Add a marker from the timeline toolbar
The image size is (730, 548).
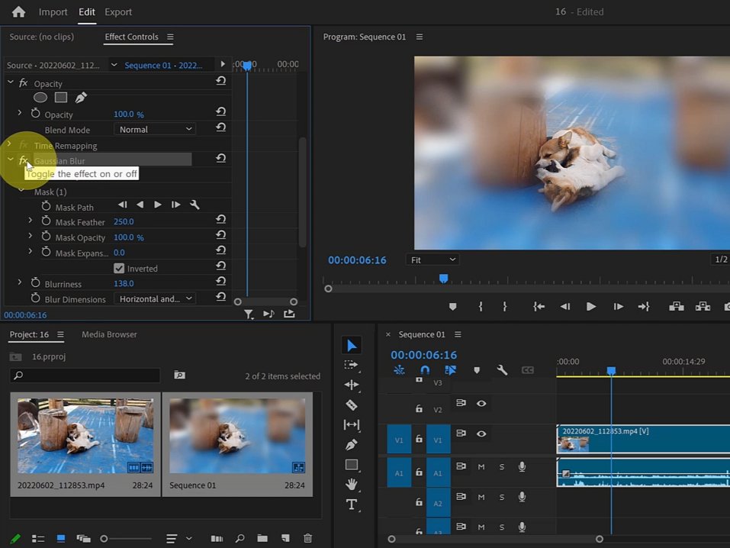click(477, 370)
